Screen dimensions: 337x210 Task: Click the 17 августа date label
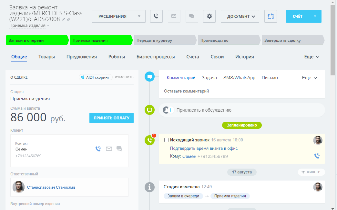[x=242, y=172]
